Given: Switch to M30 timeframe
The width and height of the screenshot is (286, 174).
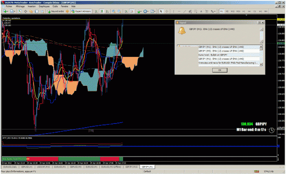Looking at the screenshot, I should (238, 11).
